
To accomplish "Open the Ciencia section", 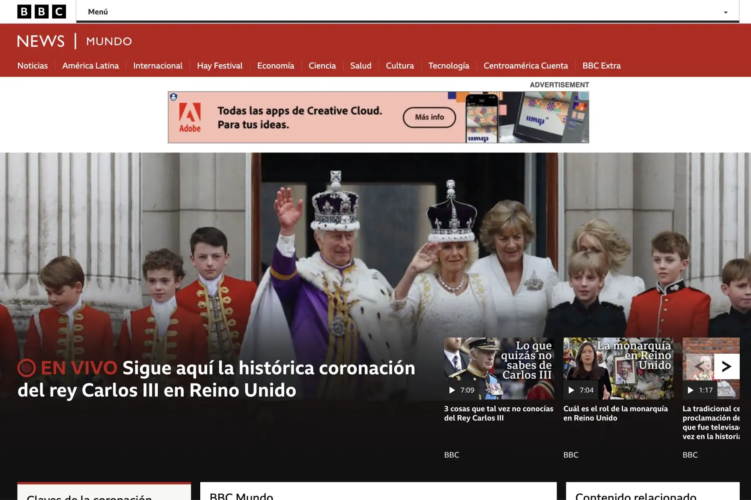I will (322, 65).
